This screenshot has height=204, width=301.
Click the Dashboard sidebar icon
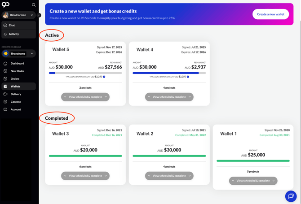coord(5,64)
